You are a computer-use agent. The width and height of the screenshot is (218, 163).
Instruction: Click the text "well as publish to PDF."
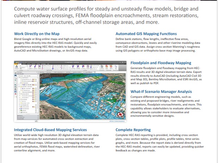point(145,83)
